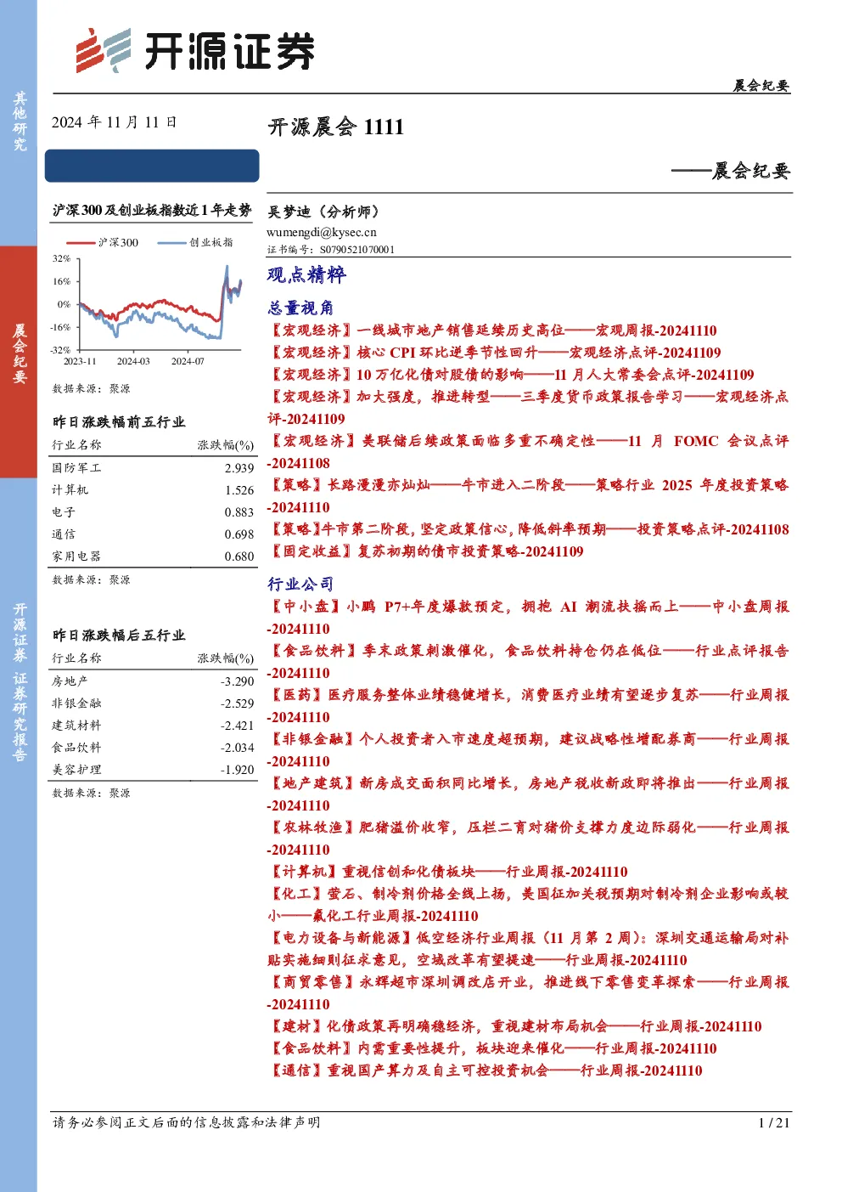This screenshot has width=842, height=1192.
Task: Select the 美容护理 table row
Action: 153,770
